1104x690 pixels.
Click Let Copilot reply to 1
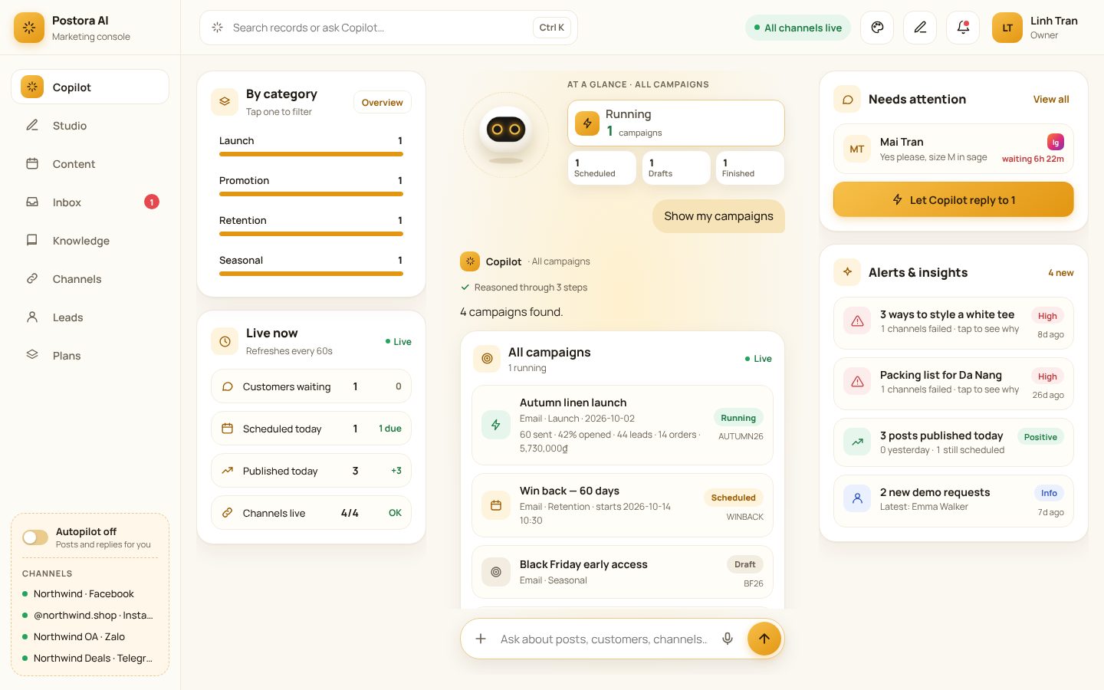point(953,199)
